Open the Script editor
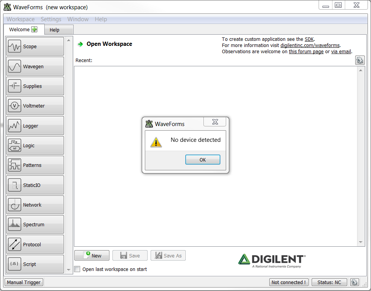This screenshot has height=291, width=371. [35, 264]
